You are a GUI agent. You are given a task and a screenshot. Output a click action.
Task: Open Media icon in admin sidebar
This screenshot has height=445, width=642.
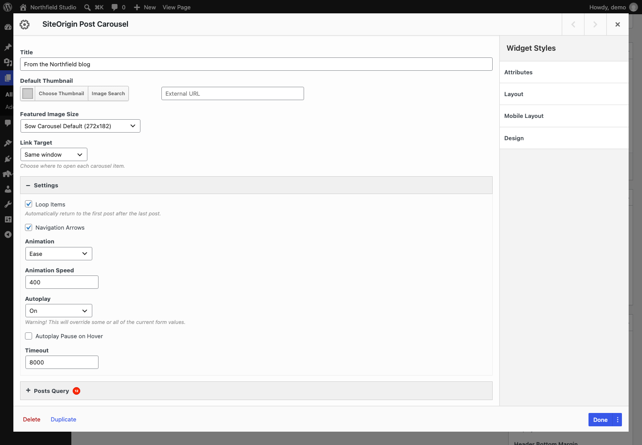pyautogui.click(x=8, y=62)
